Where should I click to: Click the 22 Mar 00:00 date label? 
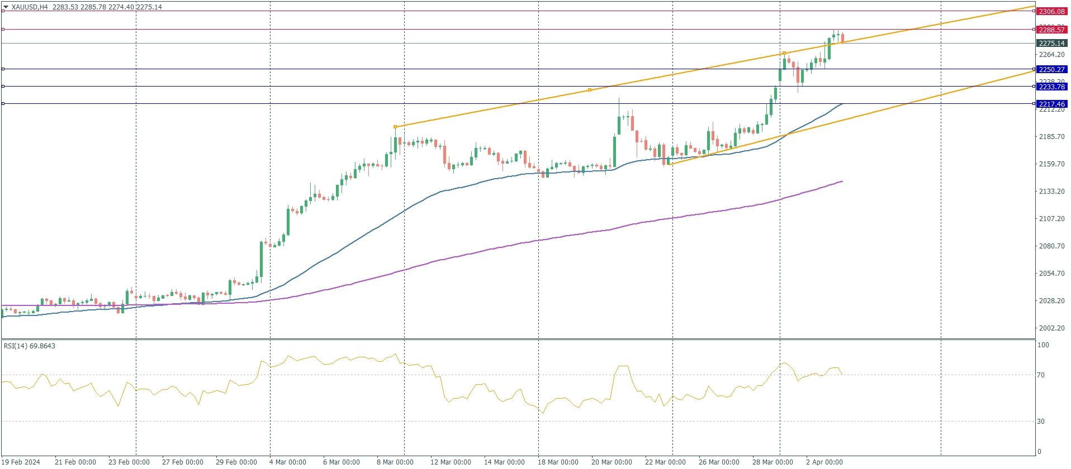click(x=665, y=462)
